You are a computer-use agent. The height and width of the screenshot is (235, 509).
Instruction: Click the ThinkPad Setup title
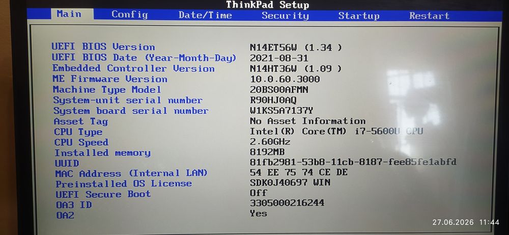point(268,5)
